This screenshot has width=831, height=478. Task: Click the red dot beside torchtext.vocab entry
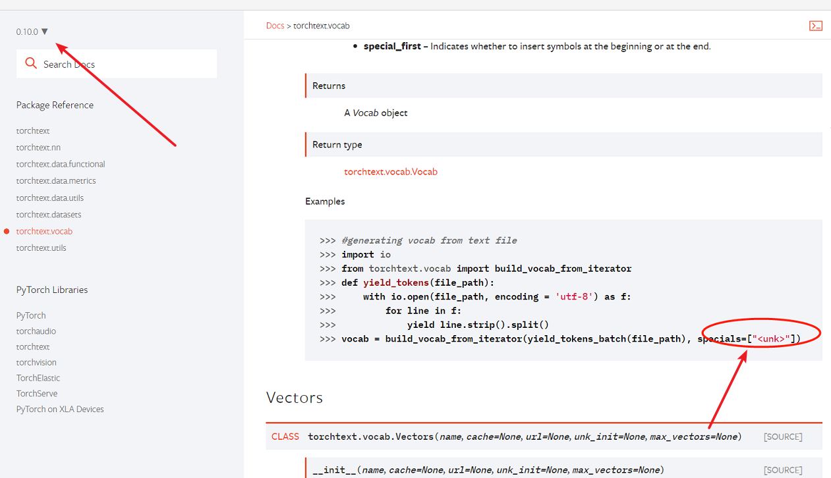pyautogui.click(x=8, y=231)
